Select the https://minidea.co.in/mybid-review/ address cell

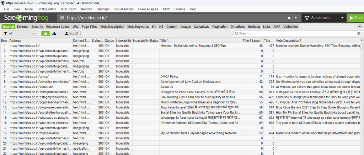point(41,133)
